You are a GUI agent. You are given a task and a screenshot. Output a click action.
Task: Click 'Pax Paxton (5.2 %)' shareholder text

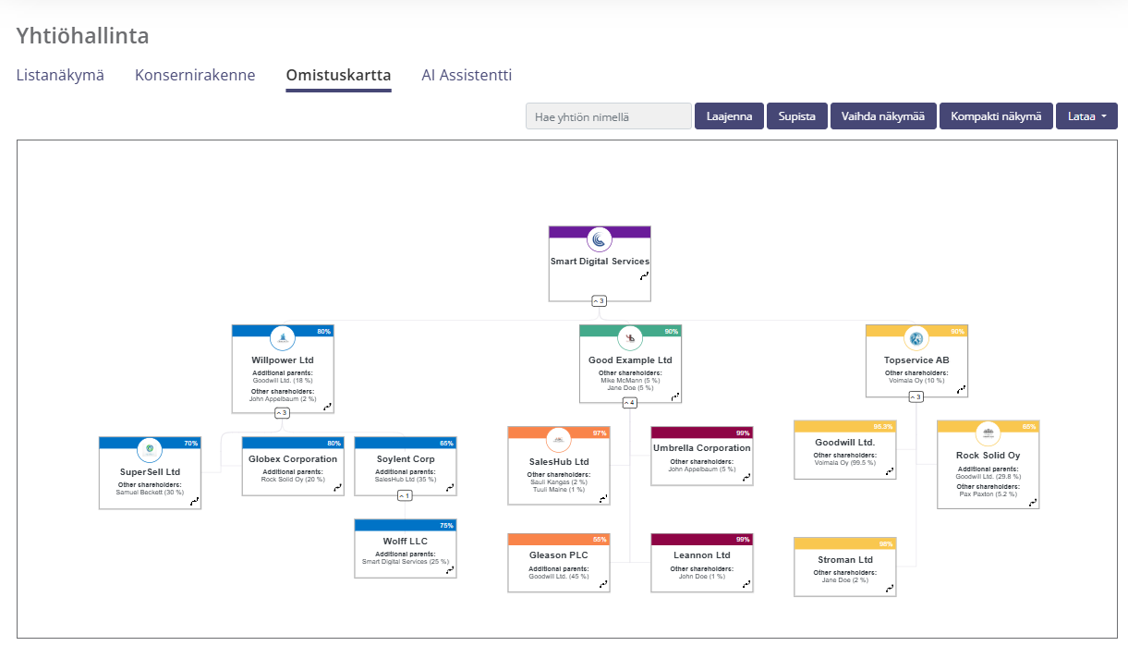[988, 494]
